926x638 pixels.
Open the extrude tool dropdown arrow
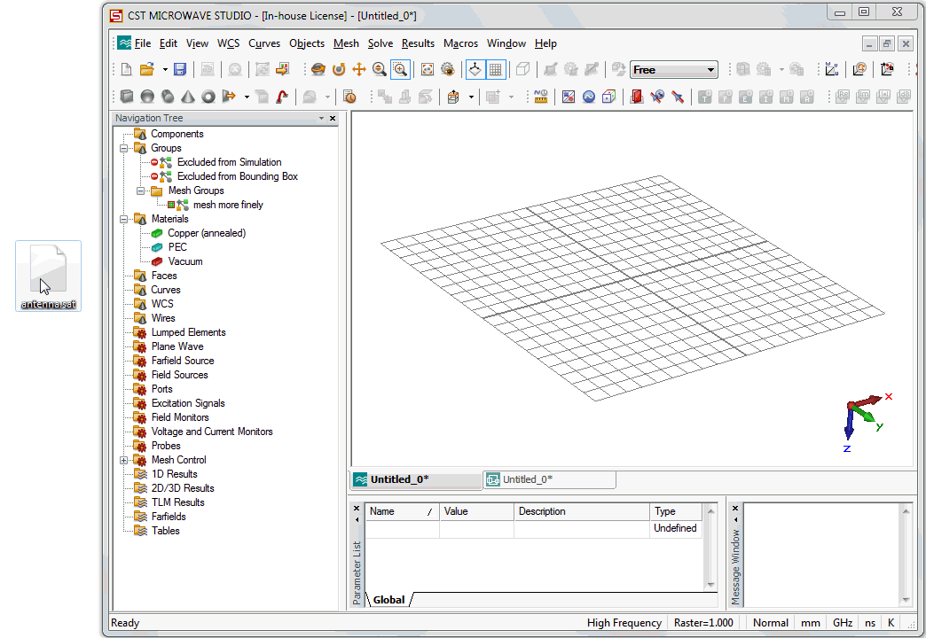[x=247, y=97]
